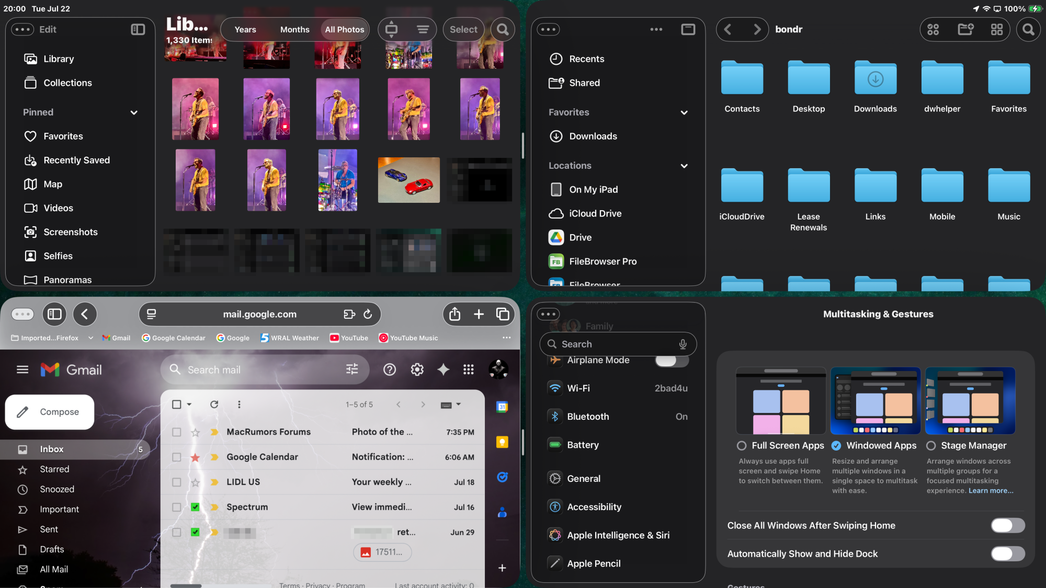
Task: Open the Google apps grid in Gmail
Action: (x=469, y=370)
